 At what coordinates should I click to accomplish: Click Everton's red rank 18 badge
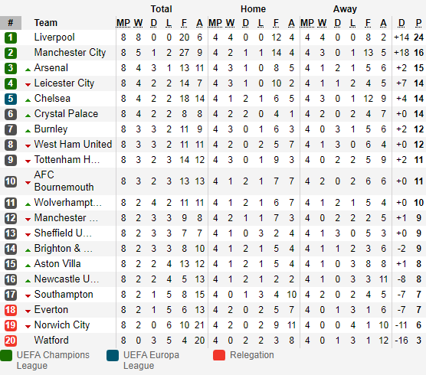pos(11,310)
